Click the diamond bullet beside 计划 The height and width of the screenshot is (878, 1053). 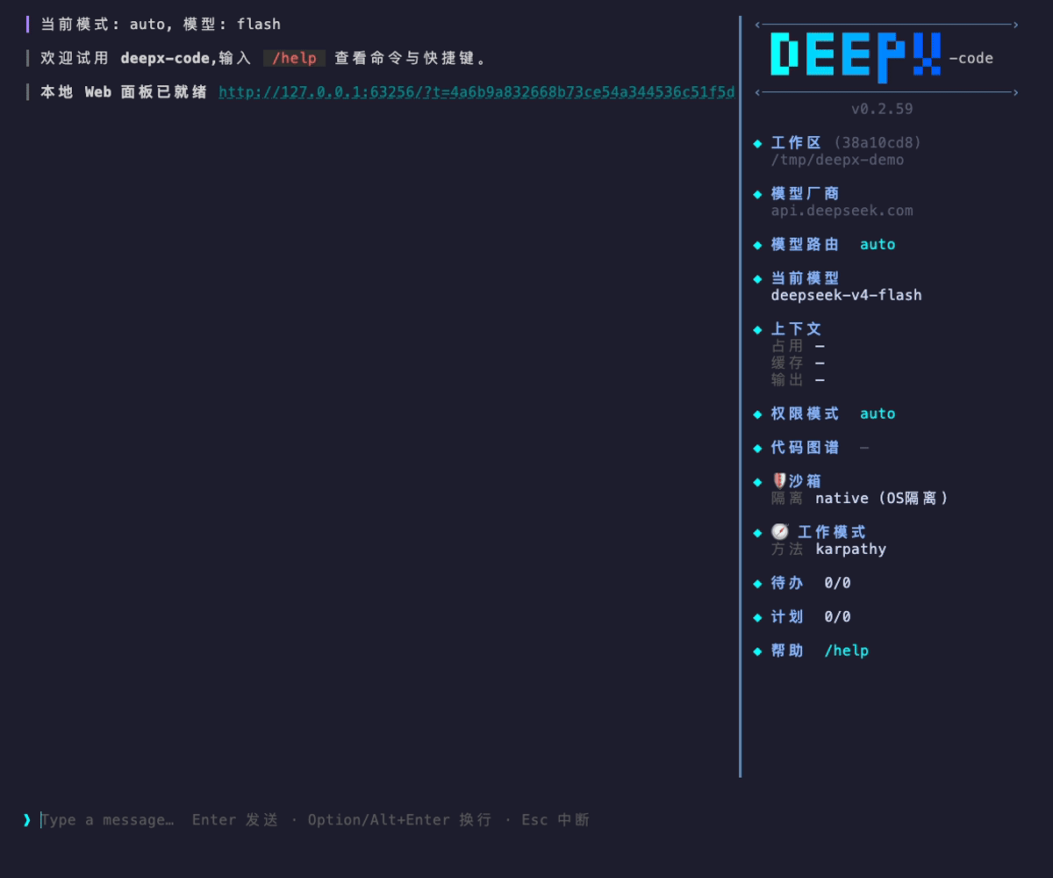pyautogui.click(x=758, y=617)
